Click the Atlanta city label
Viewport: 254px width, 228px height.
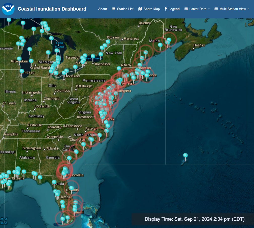click(52, 148)
